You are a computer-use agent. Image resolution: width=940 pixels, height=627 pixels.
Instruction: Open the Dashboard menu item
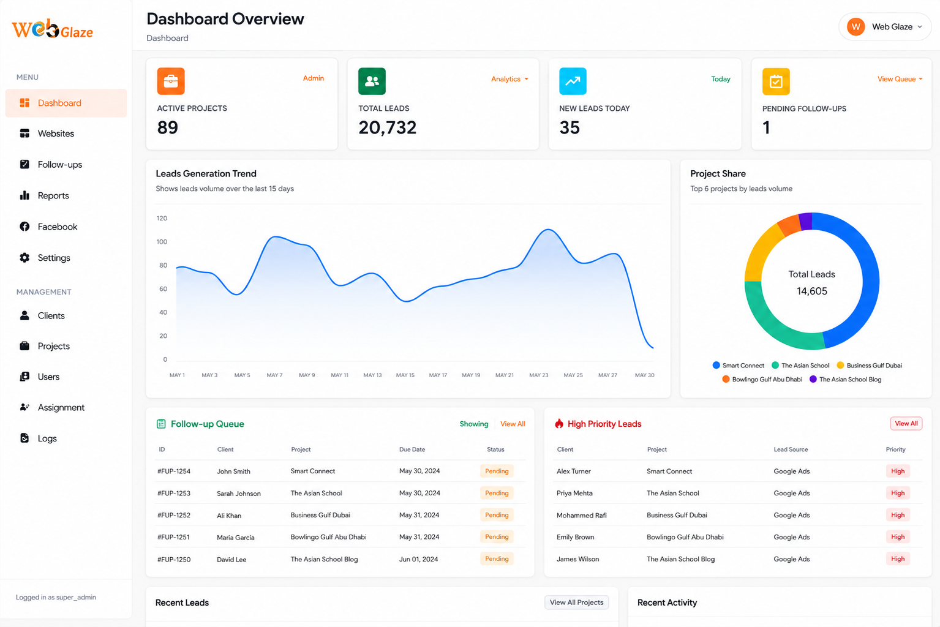tap(66, 103)
